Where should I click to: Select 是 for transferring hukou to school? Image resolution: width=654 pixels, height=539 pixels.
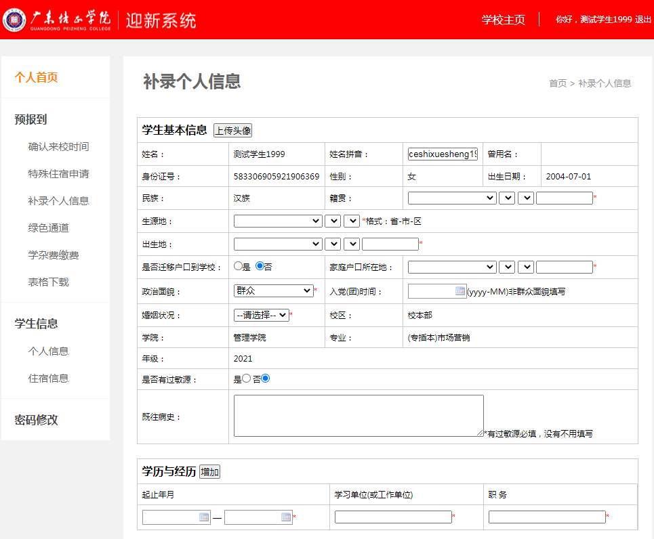pyautogui.click(x=238, y=267)
